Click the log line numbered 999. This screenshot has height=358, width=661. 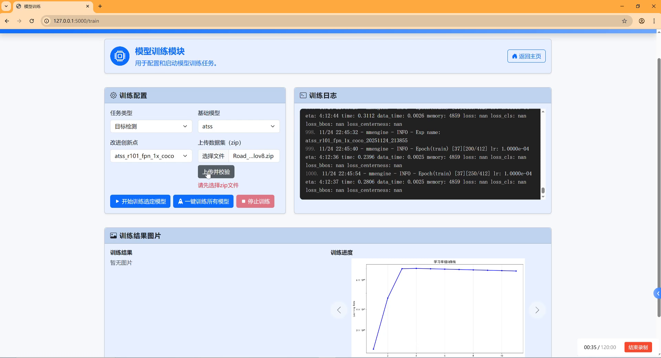417,157
